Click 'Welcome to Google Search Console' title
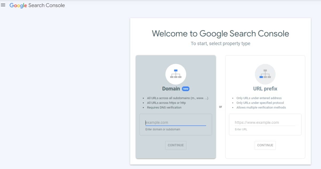 (x=220, y=33)
